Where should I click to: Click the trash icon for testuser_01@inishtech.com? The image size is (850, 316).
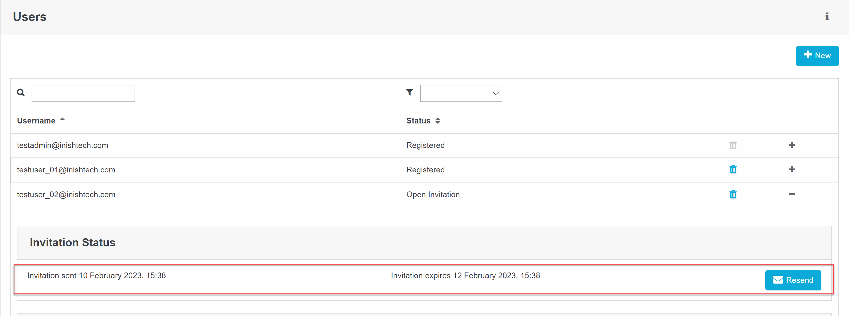733,169
